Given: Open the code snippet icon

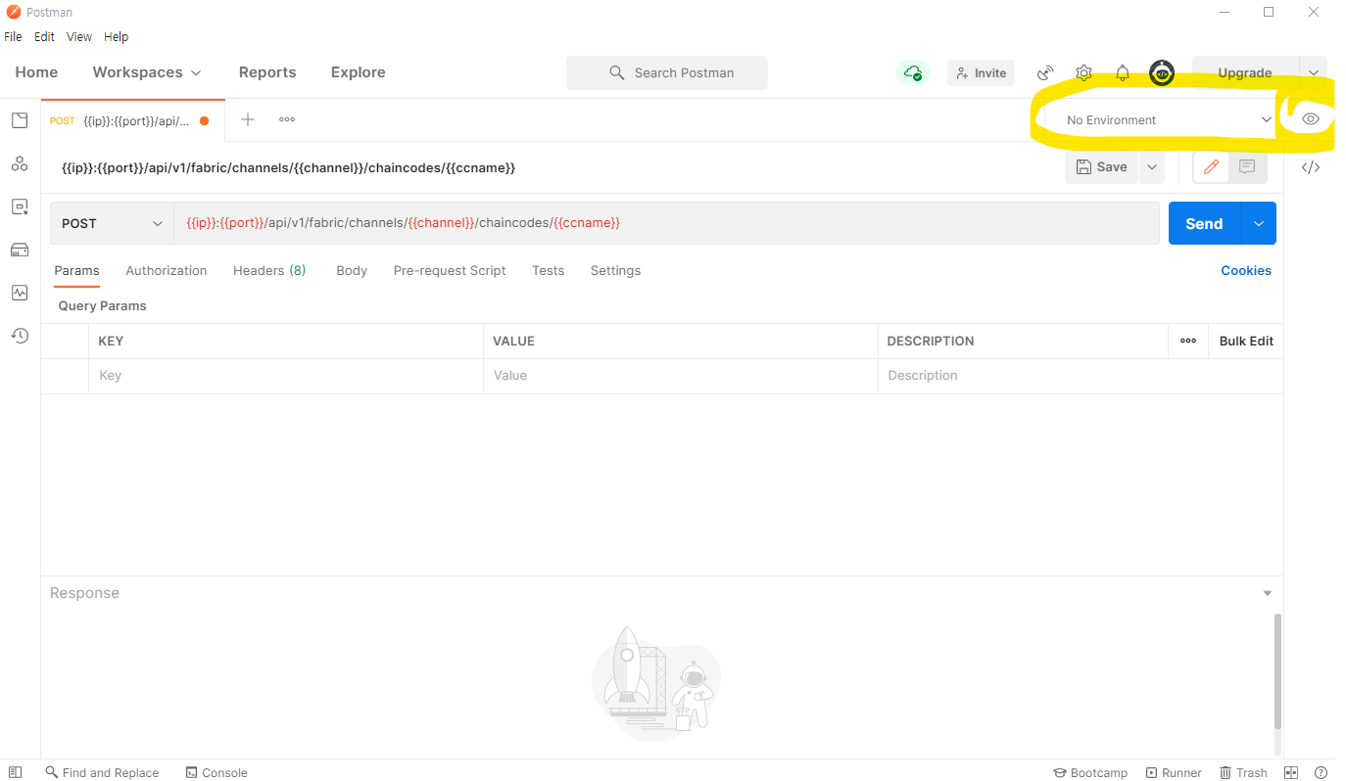Looking at the screenshot, I should (1311, 167).
